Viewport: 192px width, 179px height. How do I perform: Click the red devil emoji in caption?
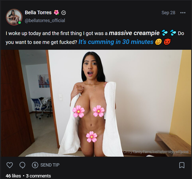[x=167, y=42]
